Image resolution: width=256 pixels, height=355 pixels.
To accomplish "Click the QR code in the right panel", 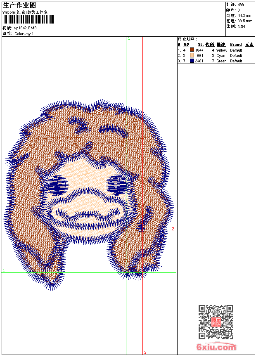I will [216, 322].
